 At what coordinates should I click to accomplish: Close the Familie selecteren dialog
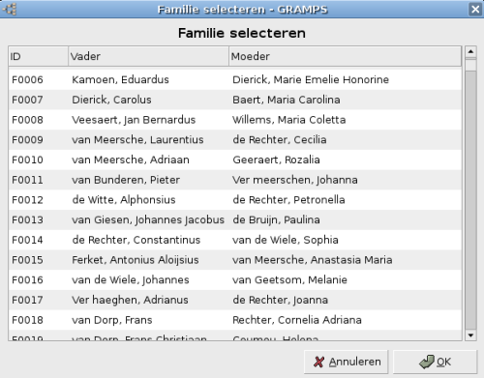[475, 9]
